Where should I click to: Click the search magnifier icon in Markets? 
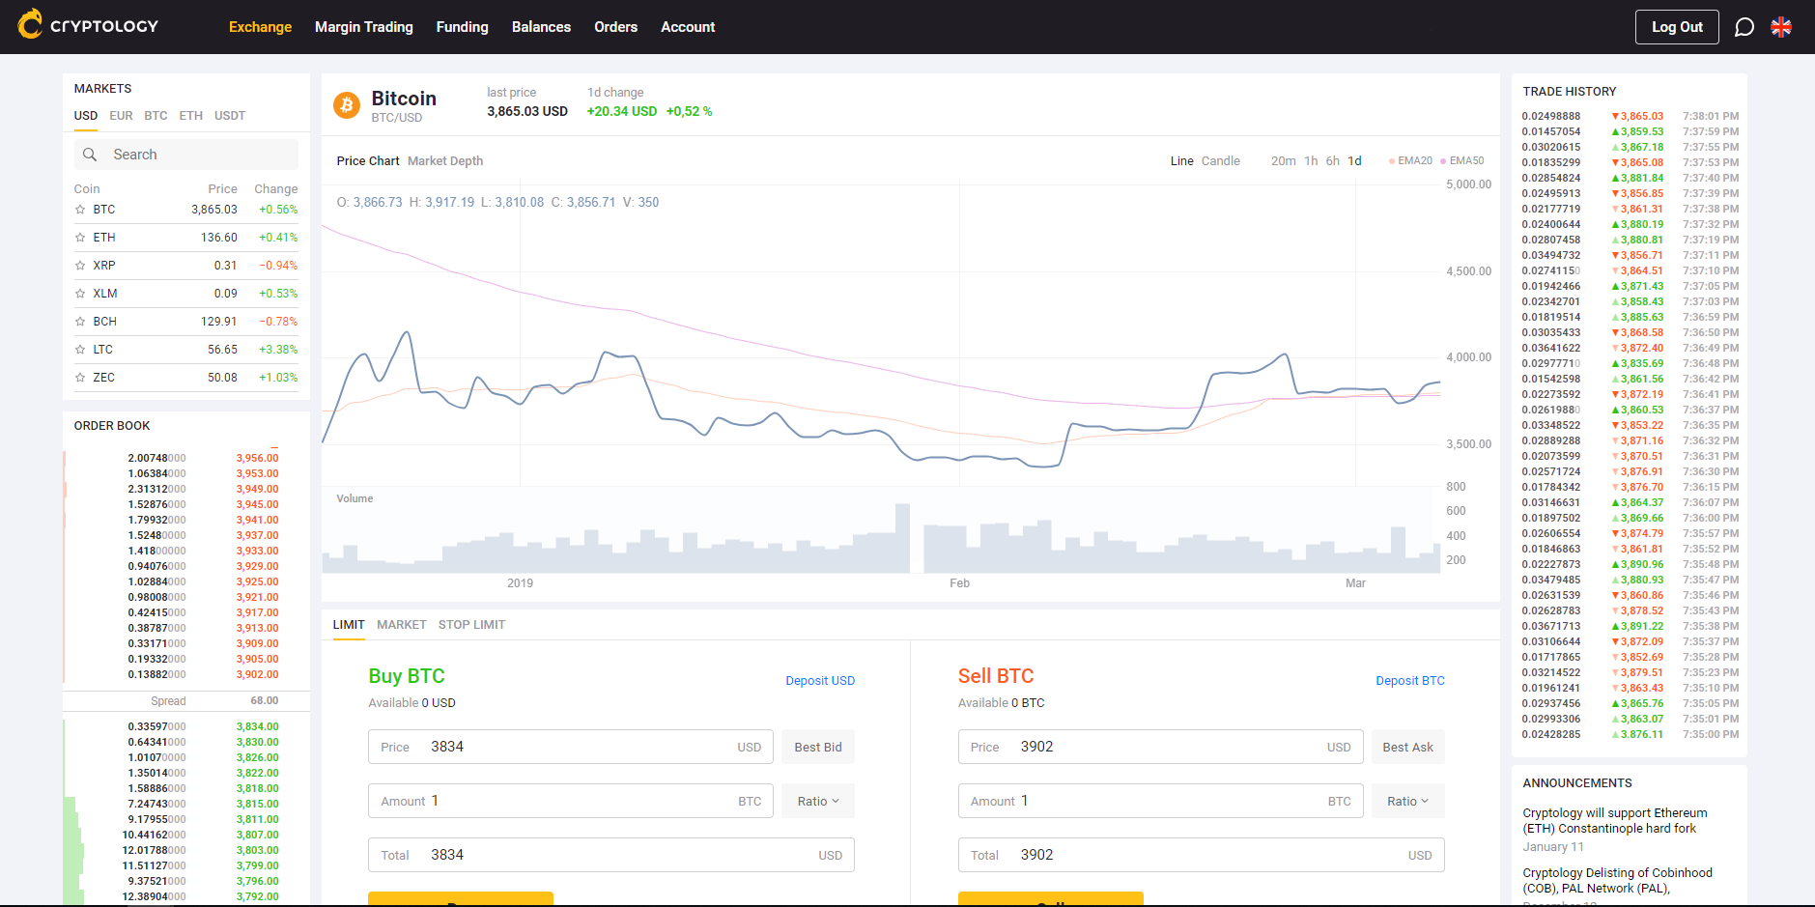(90, 155)
